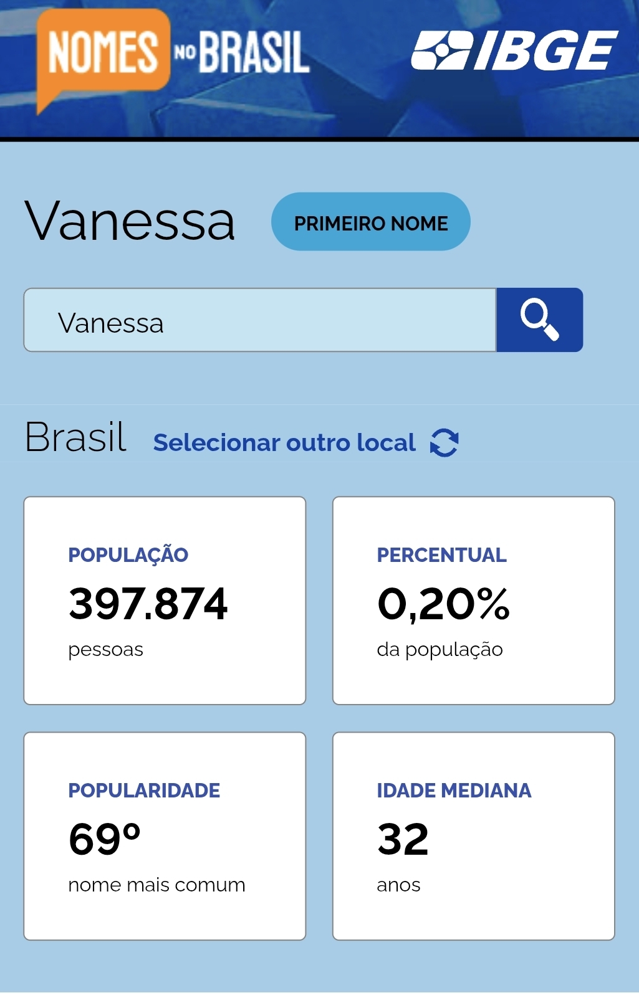Select the 397.874 population figure
This screenshot has height=1003, width=639.
coord(148,604)
